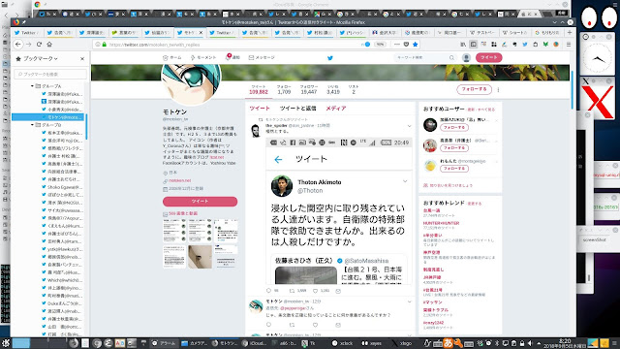This screenshot has height=349, width=620.
Task: Open the KDE application launcher
Action: [6, 343]
